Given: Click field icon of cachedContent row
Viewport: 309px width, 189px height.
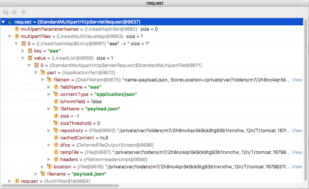Looking at the screenshot, I should tap(56, 138).
